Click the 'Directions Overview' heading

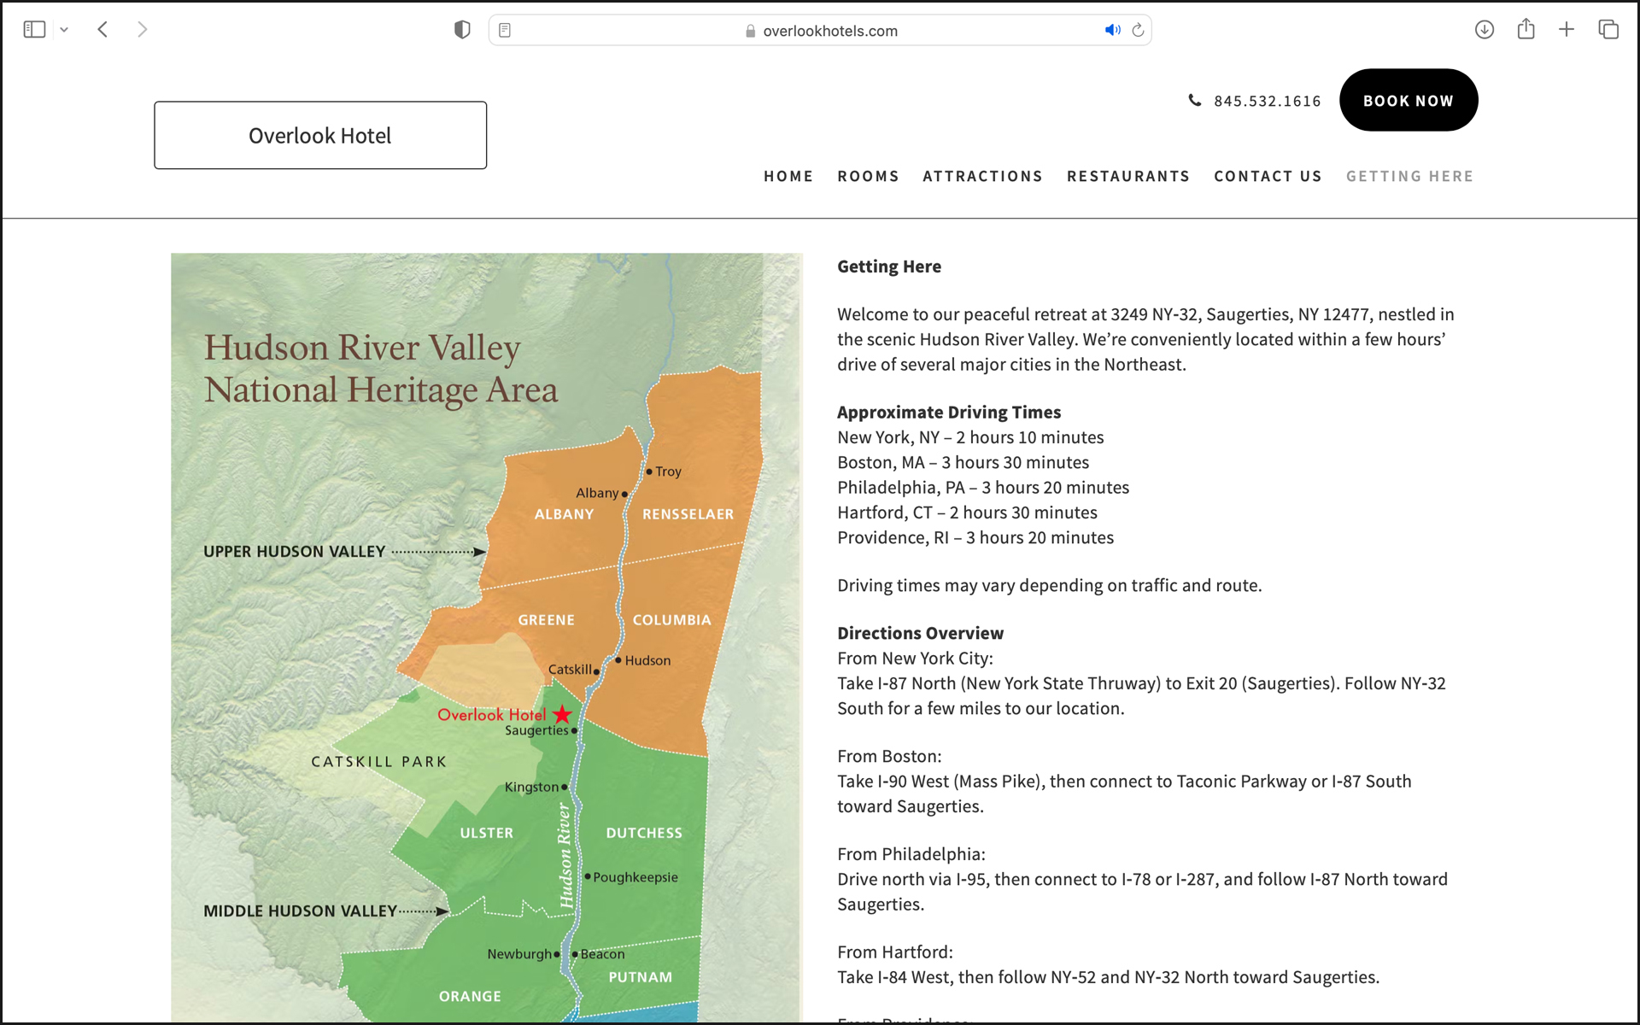pyautogui.click(x=921, y=633)
